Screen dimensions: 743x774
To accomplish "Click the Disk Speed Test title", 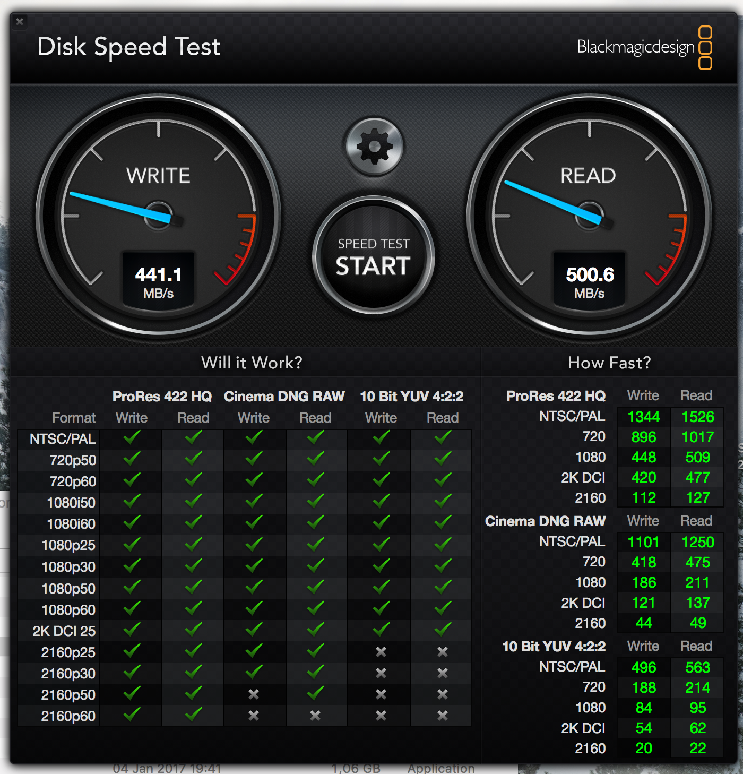I will pos(129,47).
